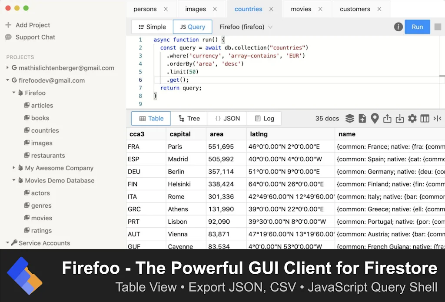The height and width of the screenshot is (302, 445).
Task: Open the export/share options in the results toolbar
Action: (387, 118)
